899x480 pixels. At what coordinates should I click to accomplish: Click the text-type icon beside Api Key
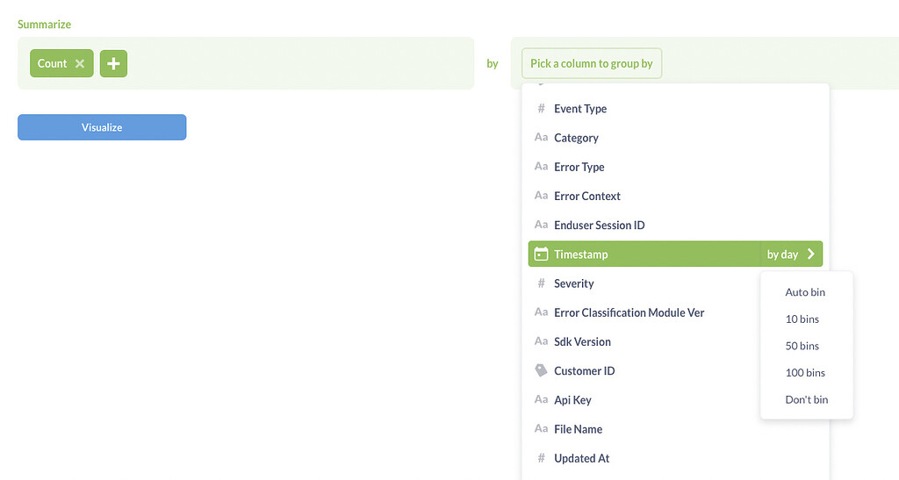(x=541, y=400)
